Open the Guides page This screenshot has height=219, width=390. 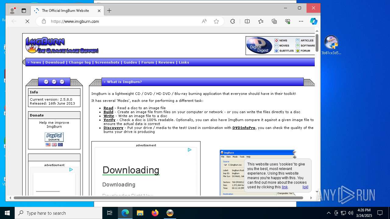(130, 62)
